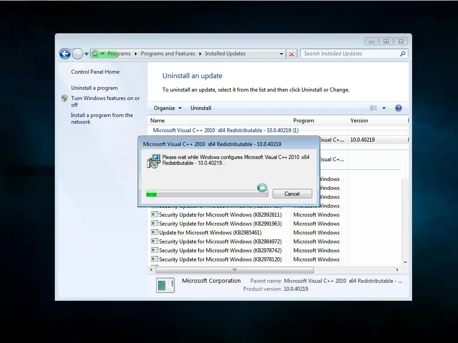This screenshot has height=343, width=458.
Task: Click the horizontal scrollbar right arrow
Action: 397,270
